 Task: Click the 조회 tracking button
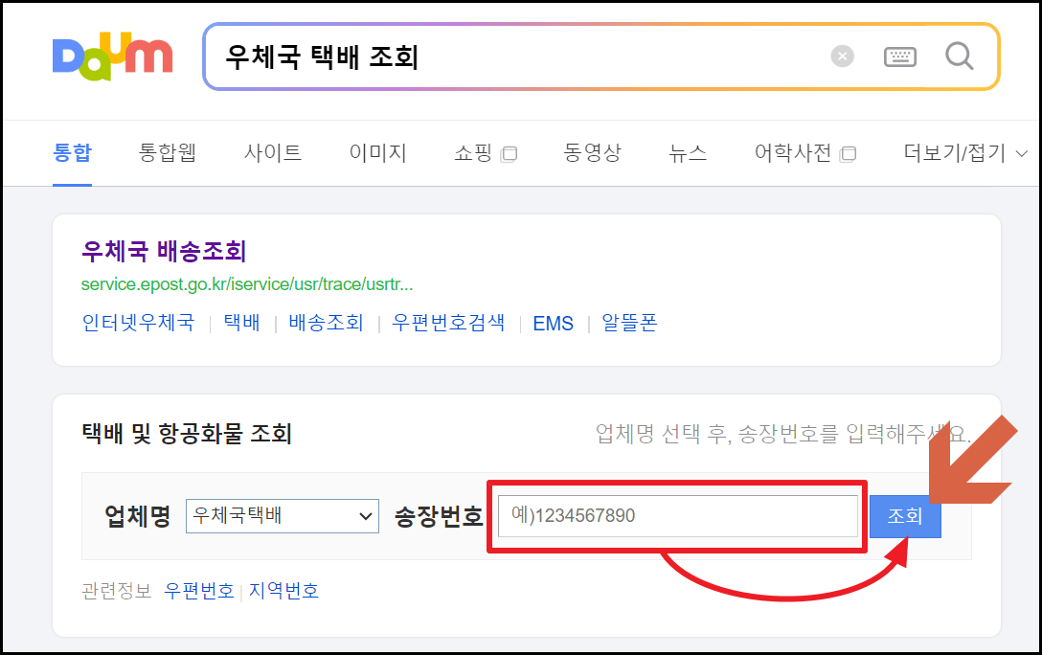point(904,515)
